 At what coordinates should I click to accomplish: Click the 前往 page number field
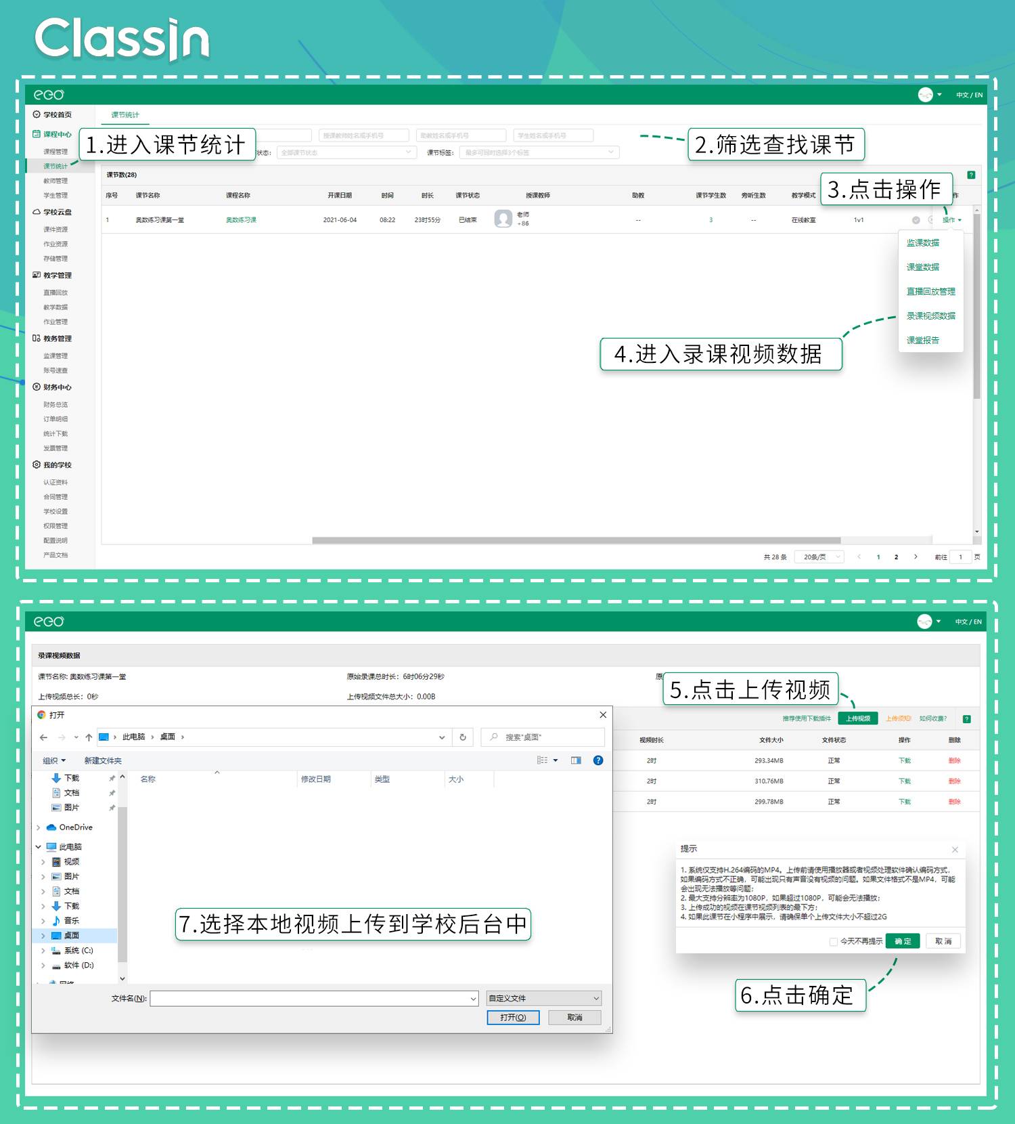click(960, 557)
